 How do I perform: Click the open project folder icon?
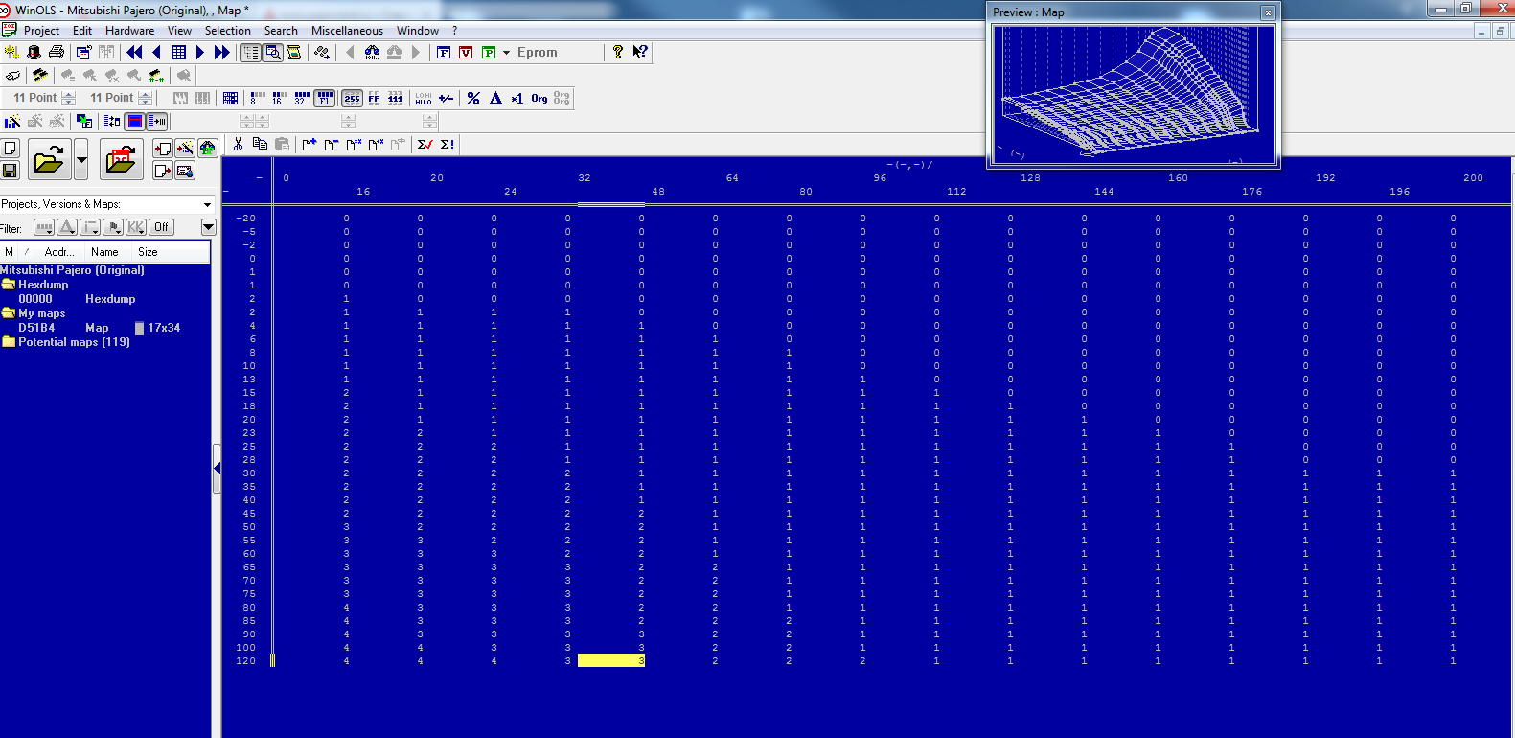click(x=49, y=160)
